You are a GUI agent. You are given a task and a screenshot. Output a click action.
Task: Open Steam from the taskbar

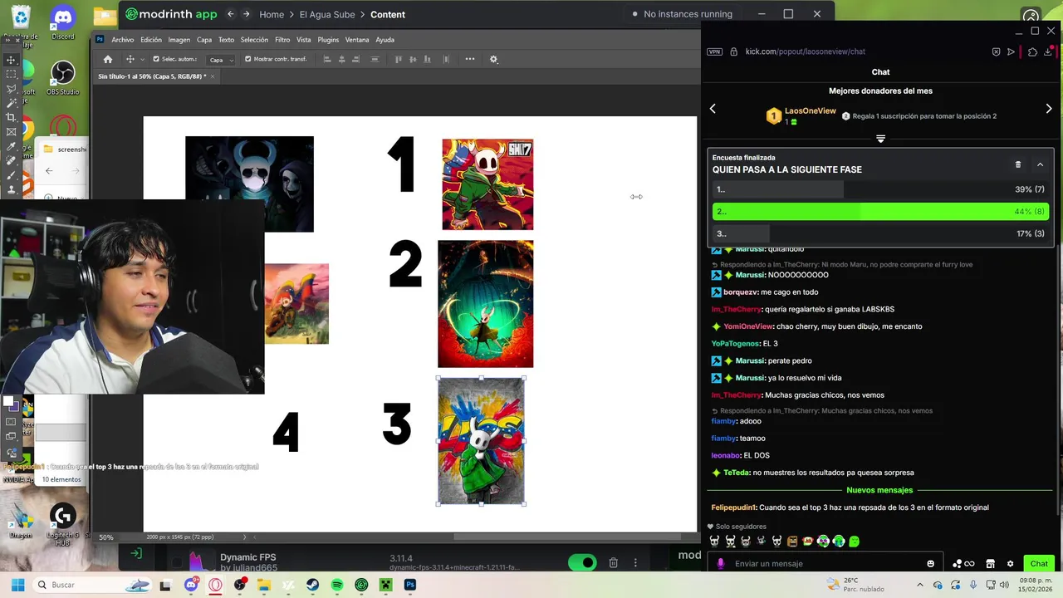click(312, 585)
